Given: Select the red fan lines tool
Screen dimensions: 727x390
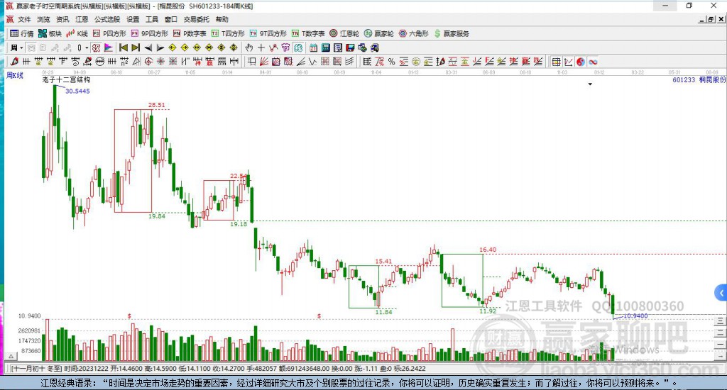Looking at the screenshot, I should tap(264, 62).
